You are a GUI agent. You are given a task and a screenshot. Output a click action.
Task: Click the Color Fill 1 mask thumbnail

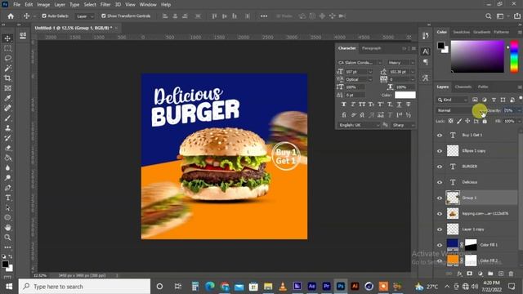[471, 245]
